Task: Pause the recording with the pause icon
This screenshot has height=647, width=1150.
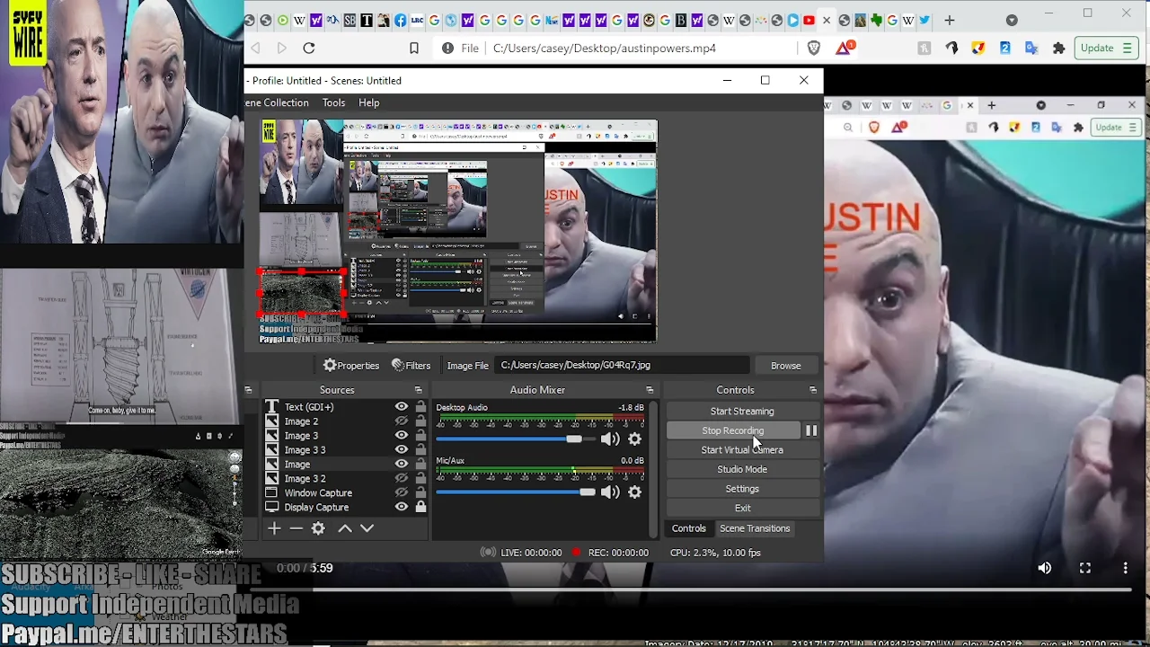Action: coord(811,430)
